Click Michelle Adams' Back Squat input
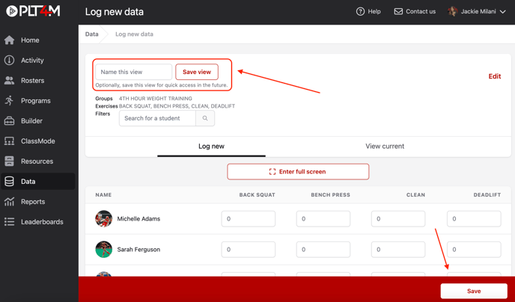The height and width of the screenshot is (302, 515). pos(249,219)
